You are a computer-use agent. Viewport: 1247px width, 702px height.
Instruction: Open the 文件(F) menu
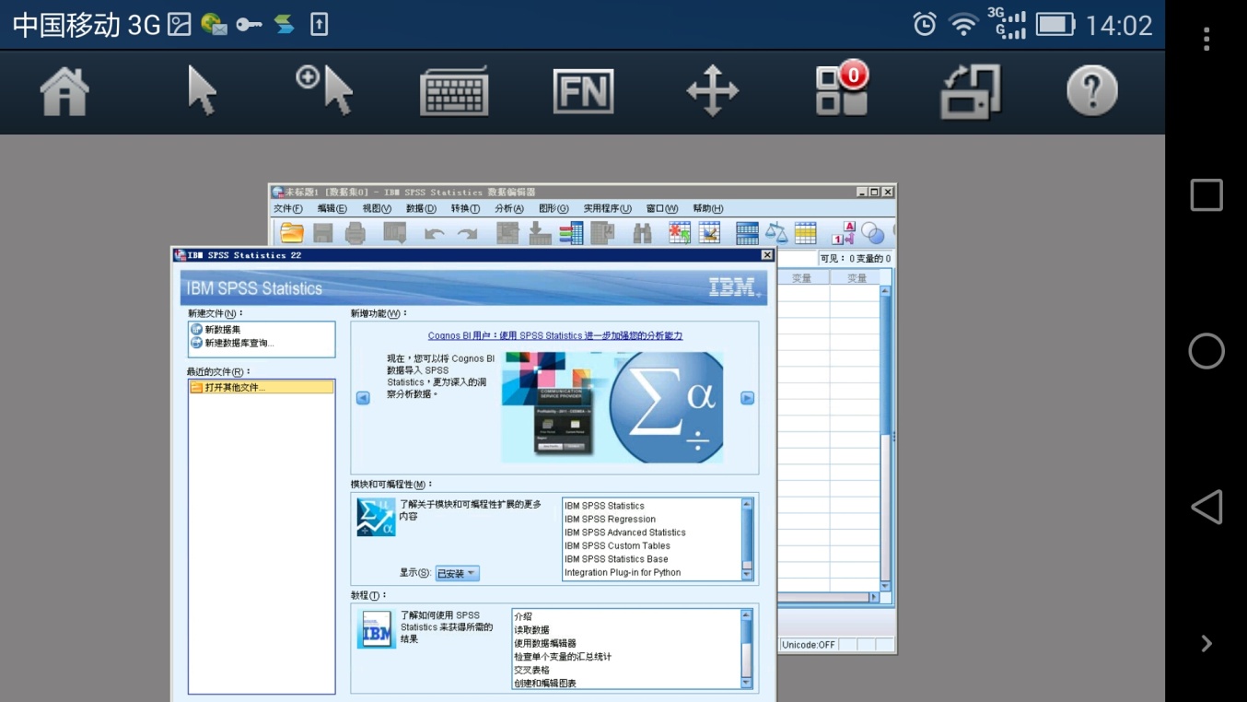(x=288, y=209)
